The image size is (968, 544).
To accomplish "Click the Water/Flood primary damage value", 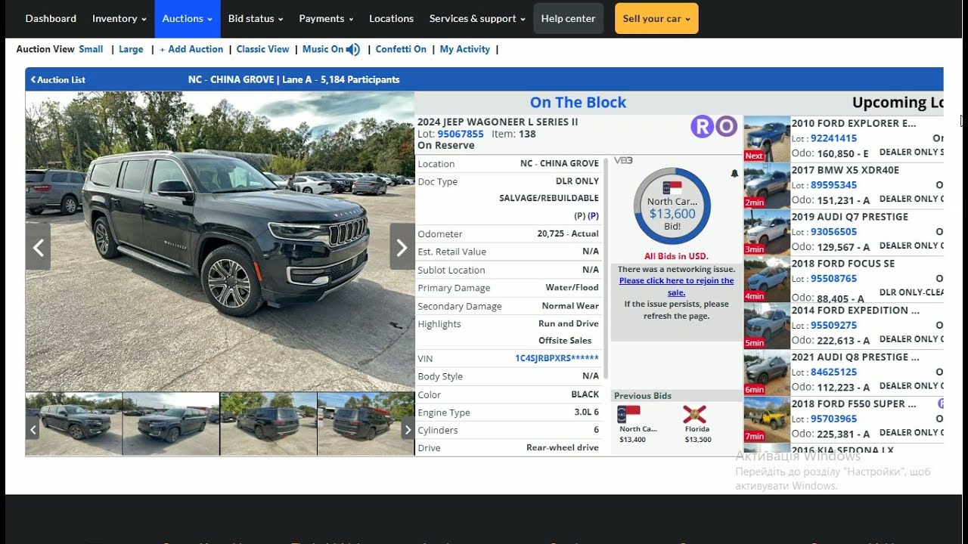I will click(x=572, y=288).
